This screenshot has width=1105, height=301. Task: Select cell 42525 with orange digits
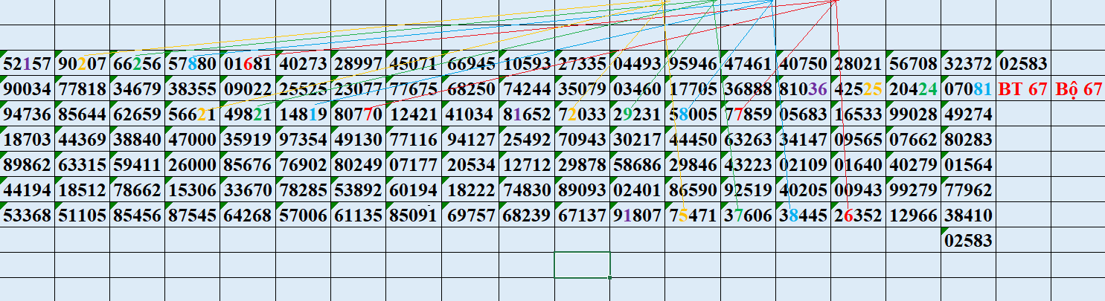[858, 90]
